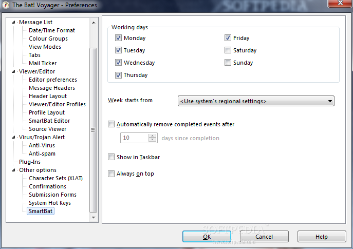Open Date/Time Format settings

tap(52, 30)
